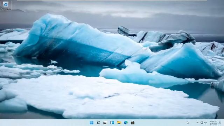
Task: Open taskbar Search
Action: [98, 123]
